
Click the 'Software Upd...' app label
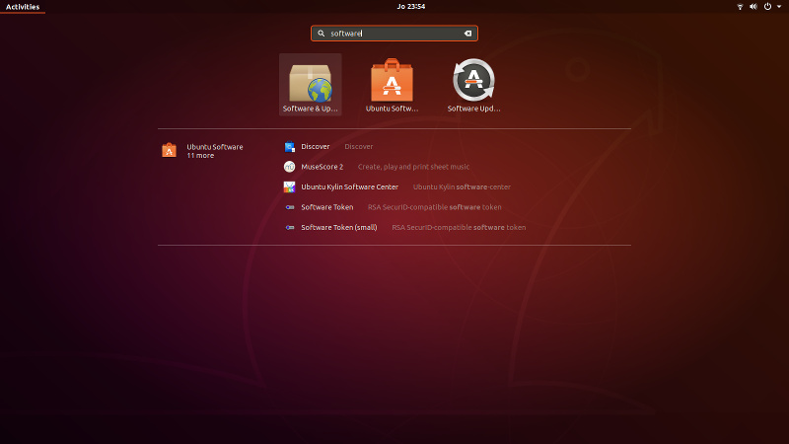click(x=473, y=109)
